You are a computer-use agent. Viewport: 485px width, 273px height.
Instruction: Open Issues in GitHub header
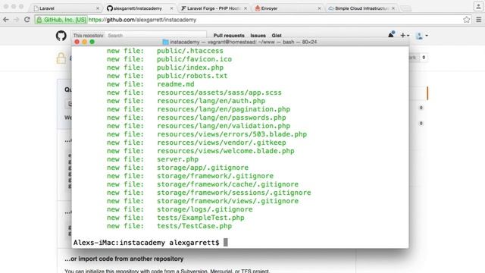258,36
